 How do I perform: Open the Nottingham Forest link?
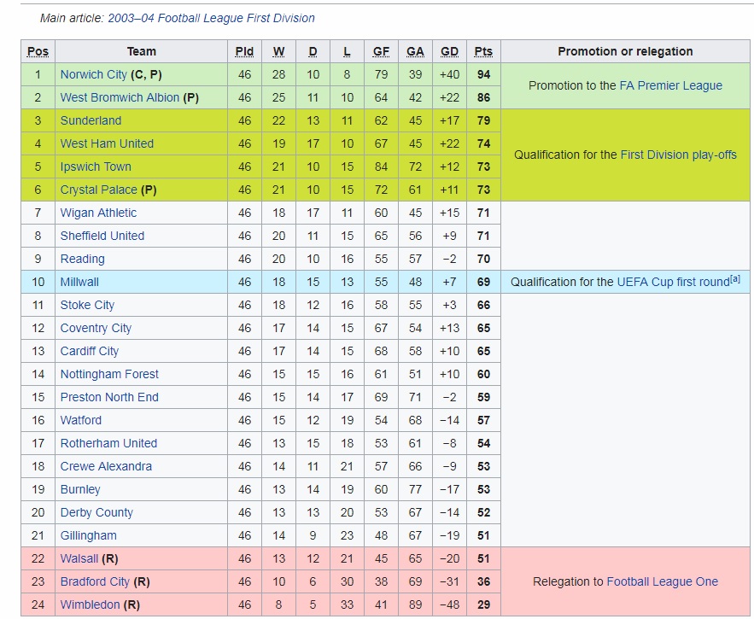pos(109,374)
